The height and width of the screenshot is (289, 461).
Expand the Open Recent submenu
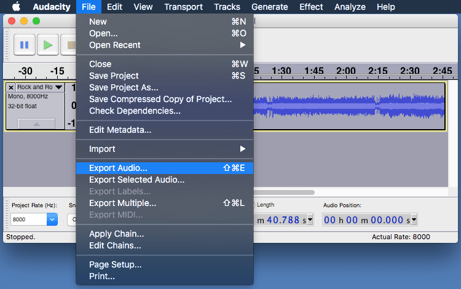[x=165, y=45]
